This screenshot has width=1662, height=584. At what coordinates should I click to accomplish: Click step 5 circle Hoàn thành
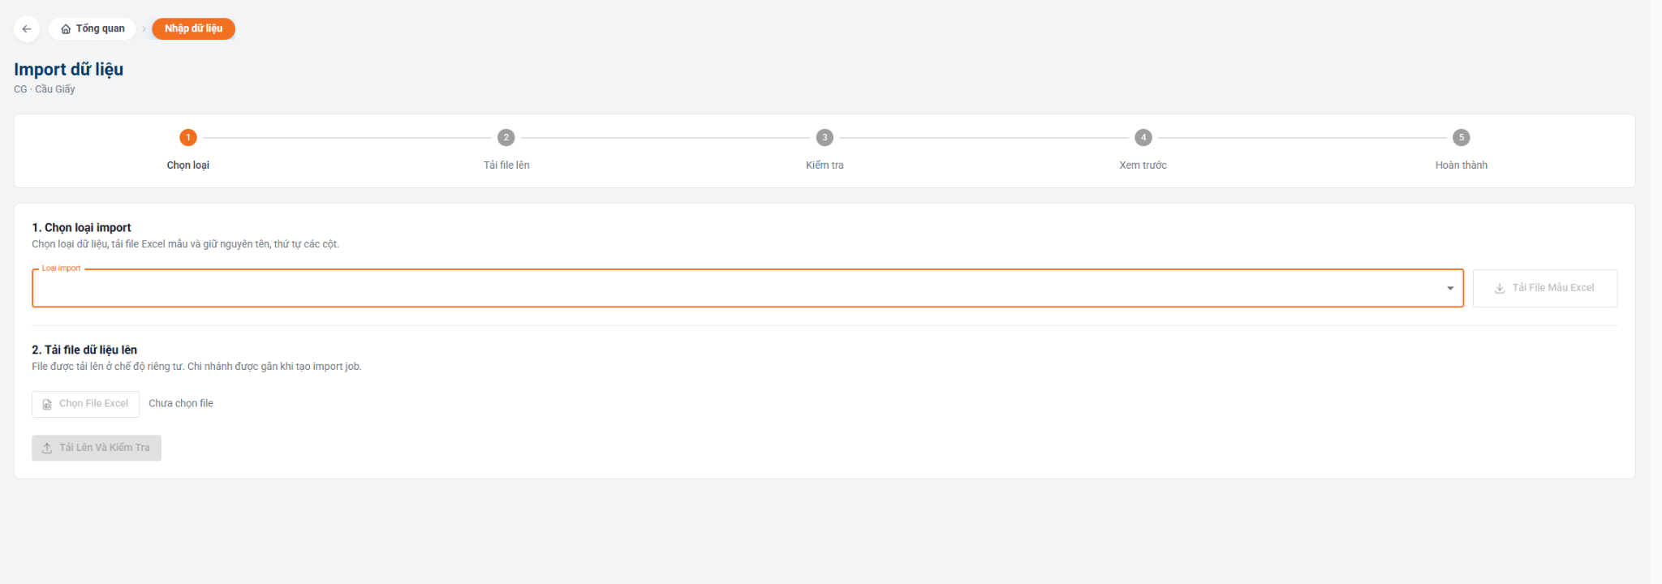click(x=1462, y=137)
